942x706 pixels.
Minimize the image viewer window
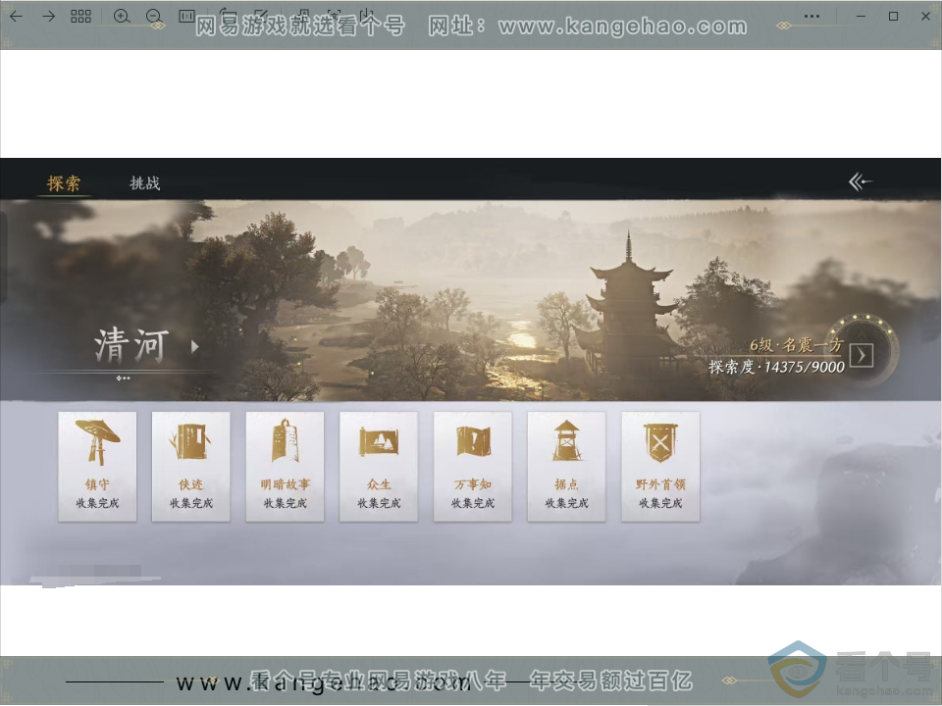(x=861, y=17)
